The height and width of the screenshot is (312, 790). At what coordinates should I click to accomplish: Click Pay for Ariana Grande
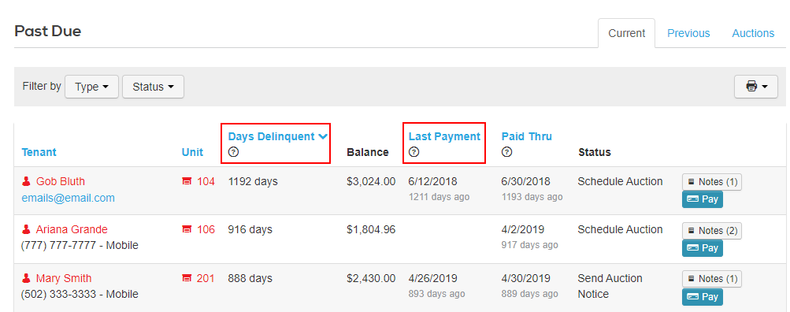[703, 248]
